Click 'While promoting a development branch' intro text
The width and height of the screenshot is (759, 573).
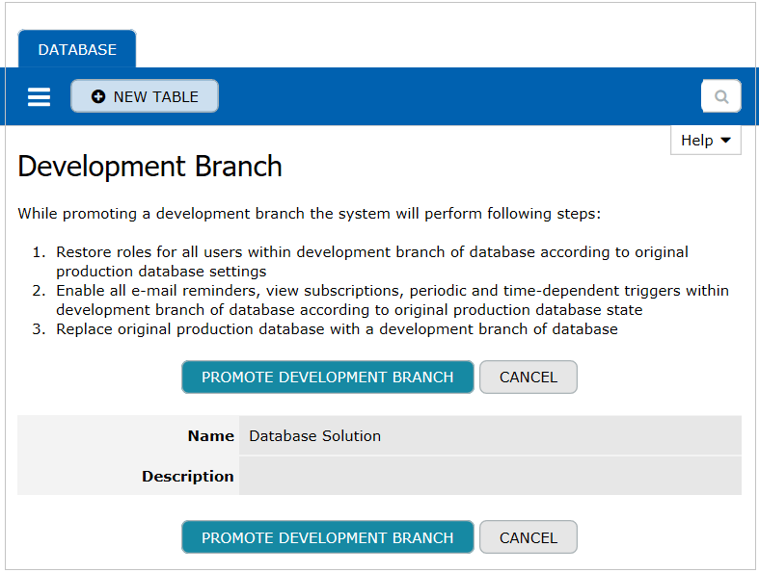coord(309,213)
